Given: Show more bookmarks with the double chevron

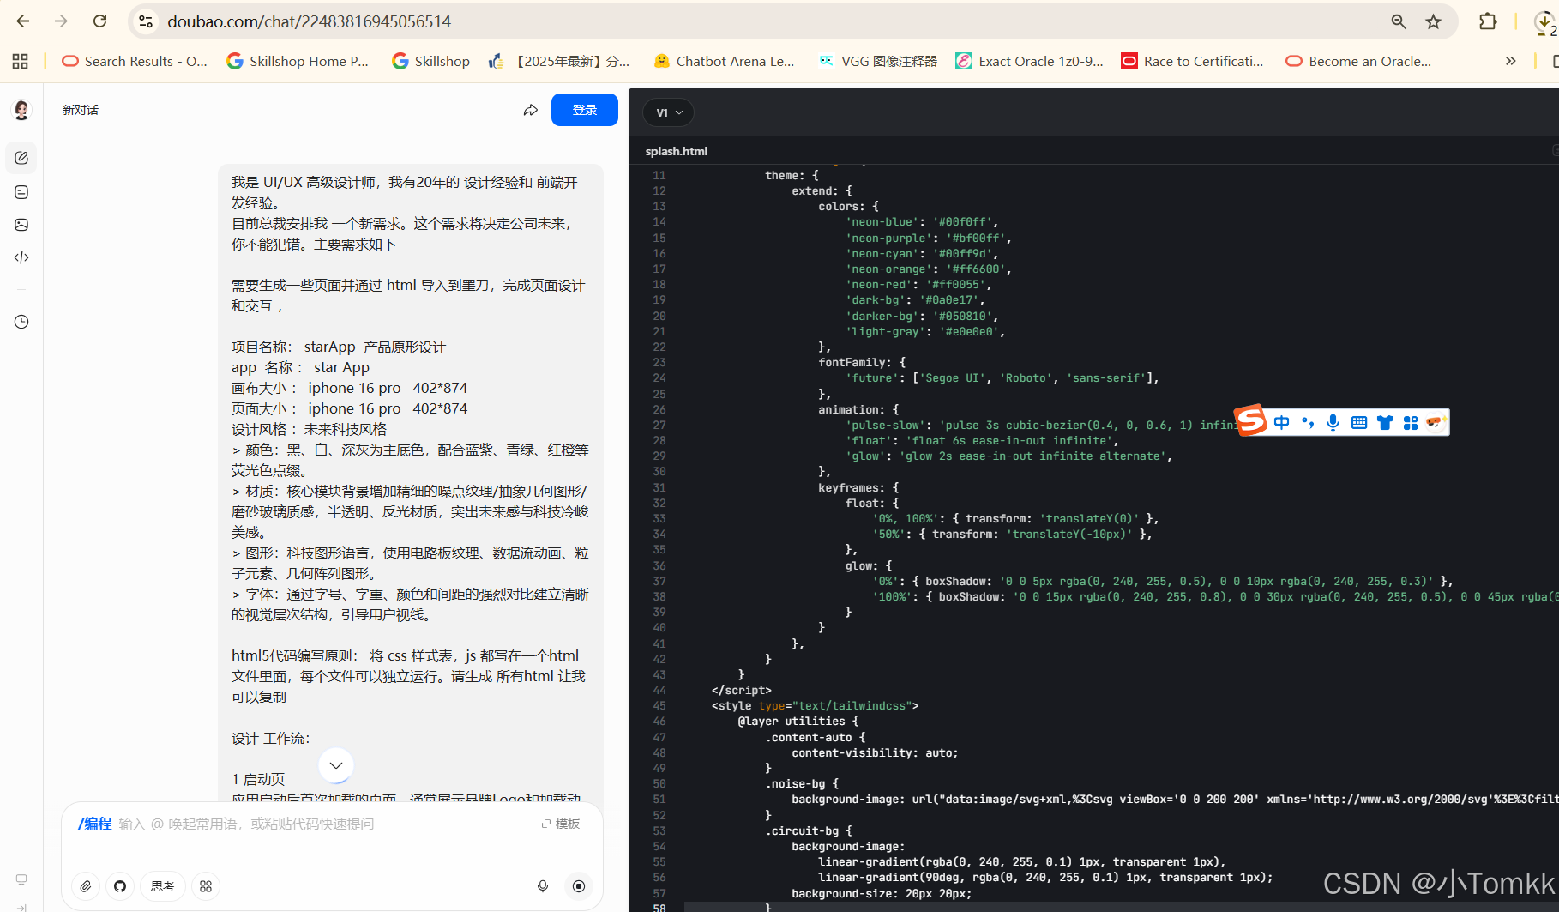Looking at the screenshot, I should coord(1510,61).
